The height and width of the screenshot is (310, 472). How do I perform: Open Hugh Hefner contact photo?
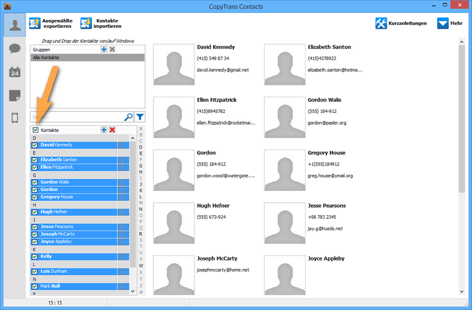(x=174, y=223)
